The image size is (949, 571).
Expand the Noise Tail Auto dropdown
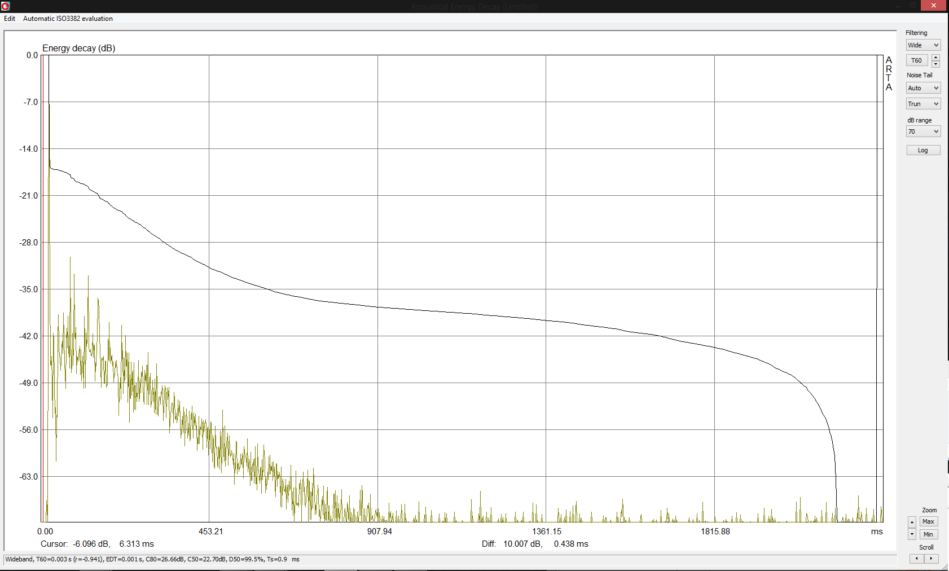tap(923, 88)
